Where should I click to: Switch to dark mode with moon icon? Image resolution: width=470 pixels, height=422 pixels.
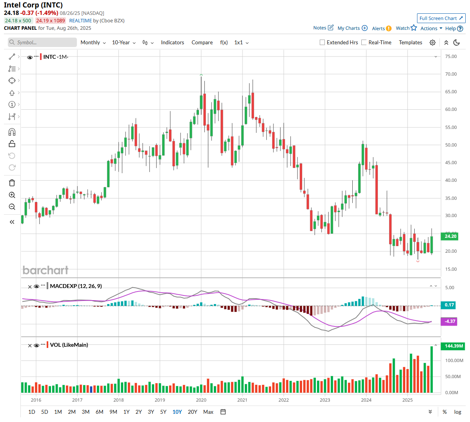[457, 42]
